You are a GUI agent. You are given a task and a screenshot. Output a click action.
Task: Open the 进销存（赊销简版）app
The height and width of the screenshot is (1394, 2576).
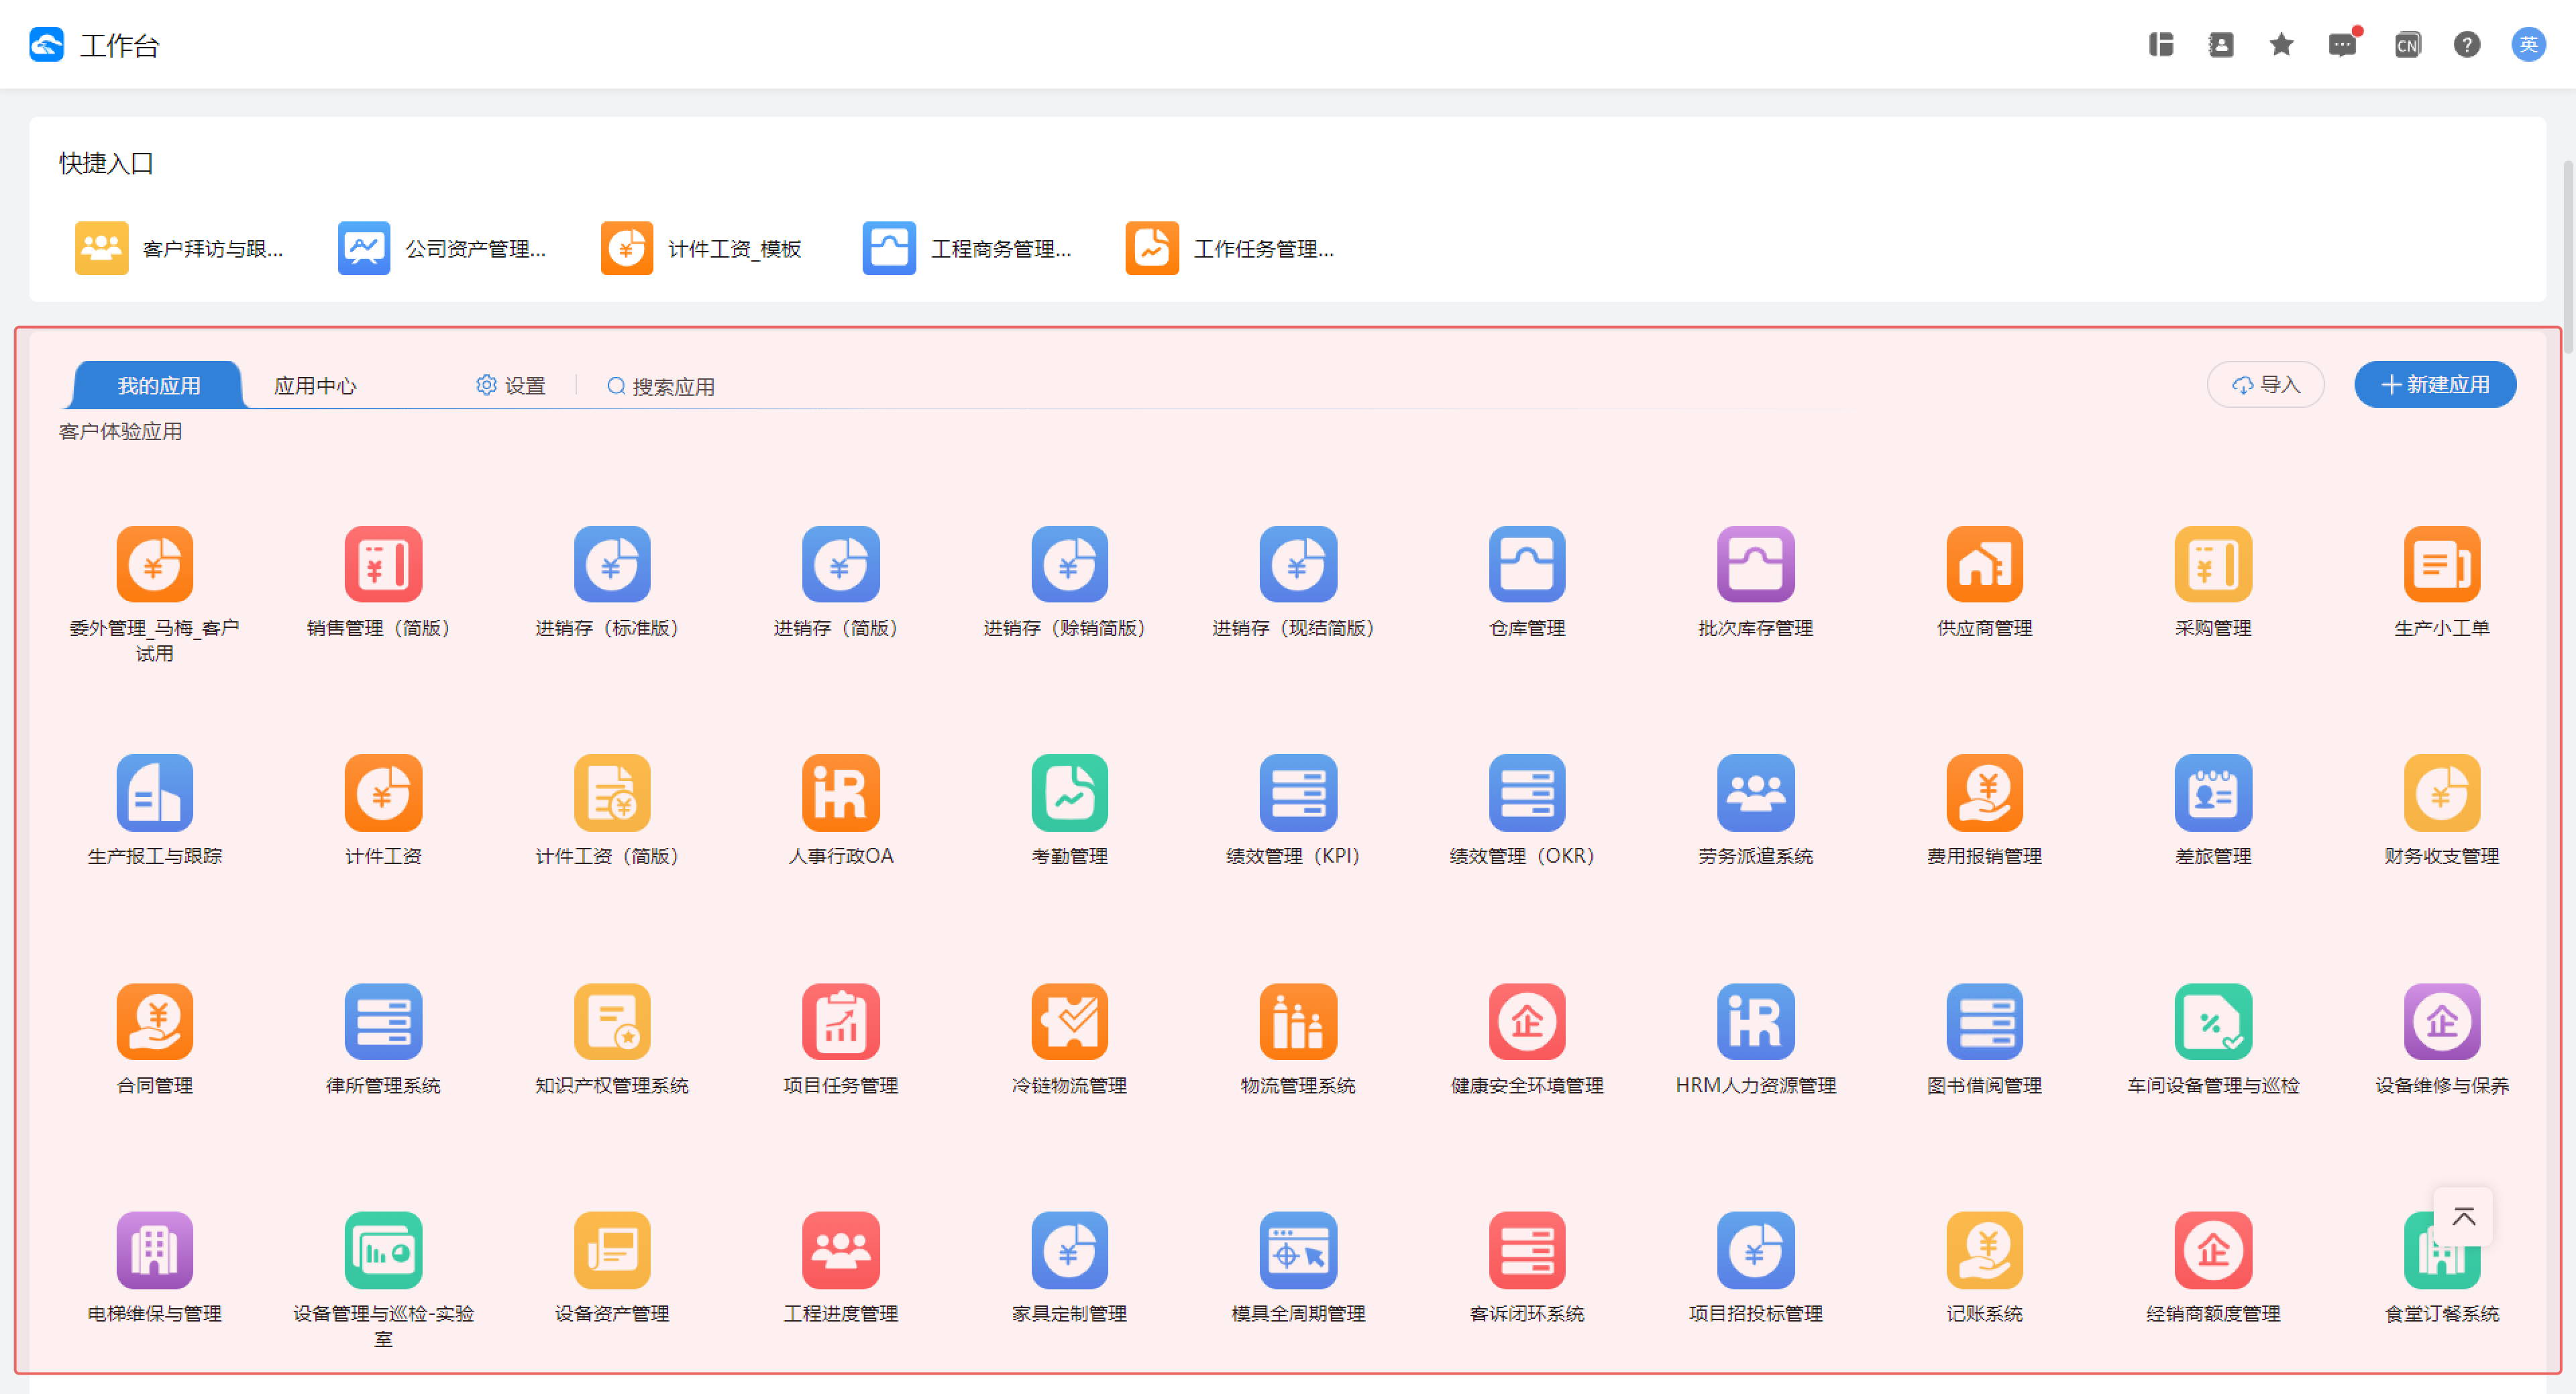pyautogui.click(x=1069, y=564)
